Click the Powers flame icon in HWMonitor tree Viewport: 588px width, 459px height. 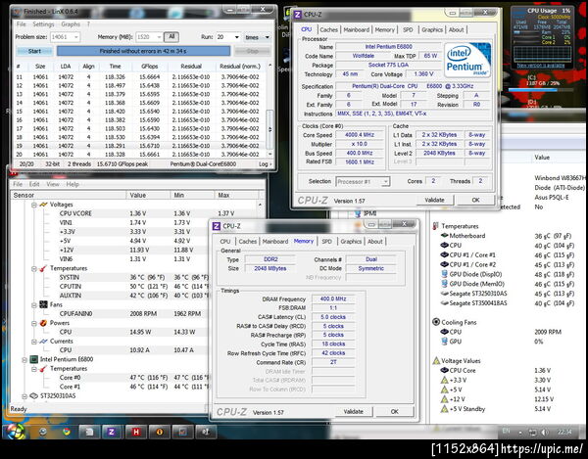pos(43,323)
